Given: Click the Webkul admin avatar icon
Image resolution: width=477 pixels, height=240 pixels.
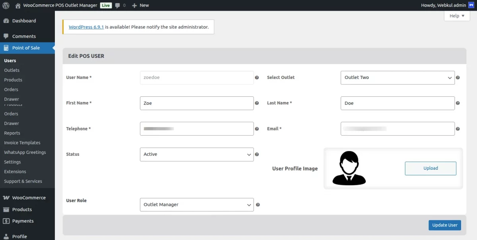Looking at the screenshot, I should (471, 6).
